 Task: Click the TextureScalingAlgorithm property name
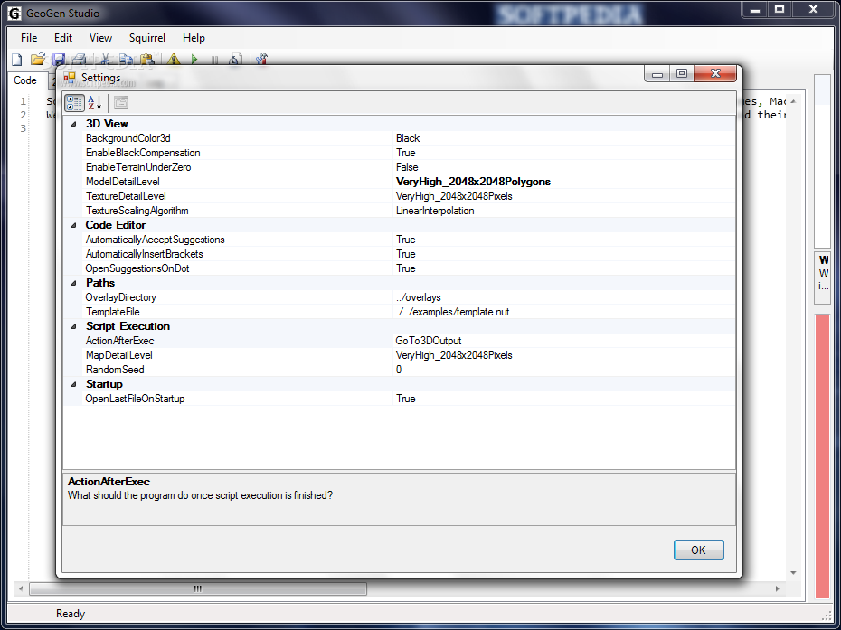coord(137,211)
